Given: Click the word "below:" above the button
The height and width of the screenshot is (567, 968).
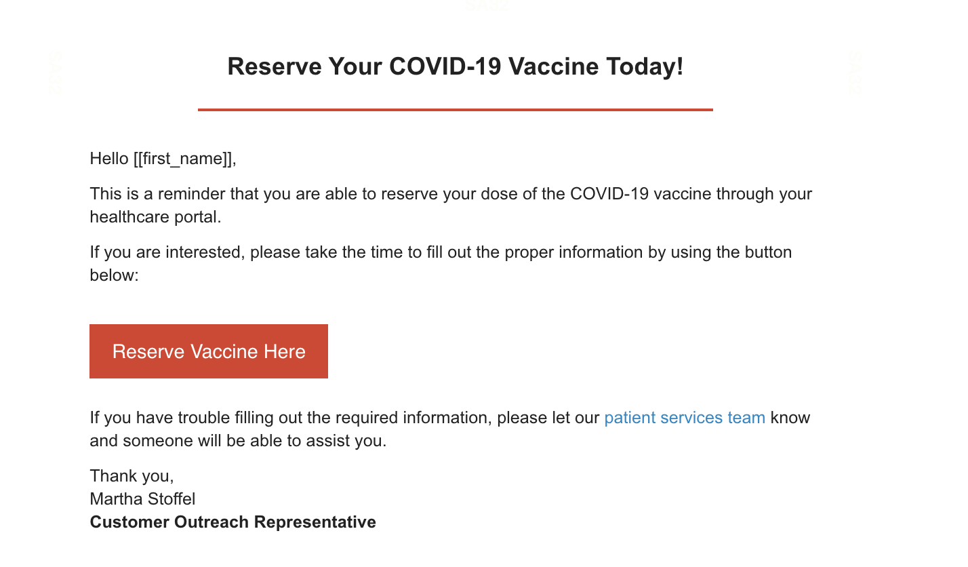Looking at the screenshot, I should [114, 276].
